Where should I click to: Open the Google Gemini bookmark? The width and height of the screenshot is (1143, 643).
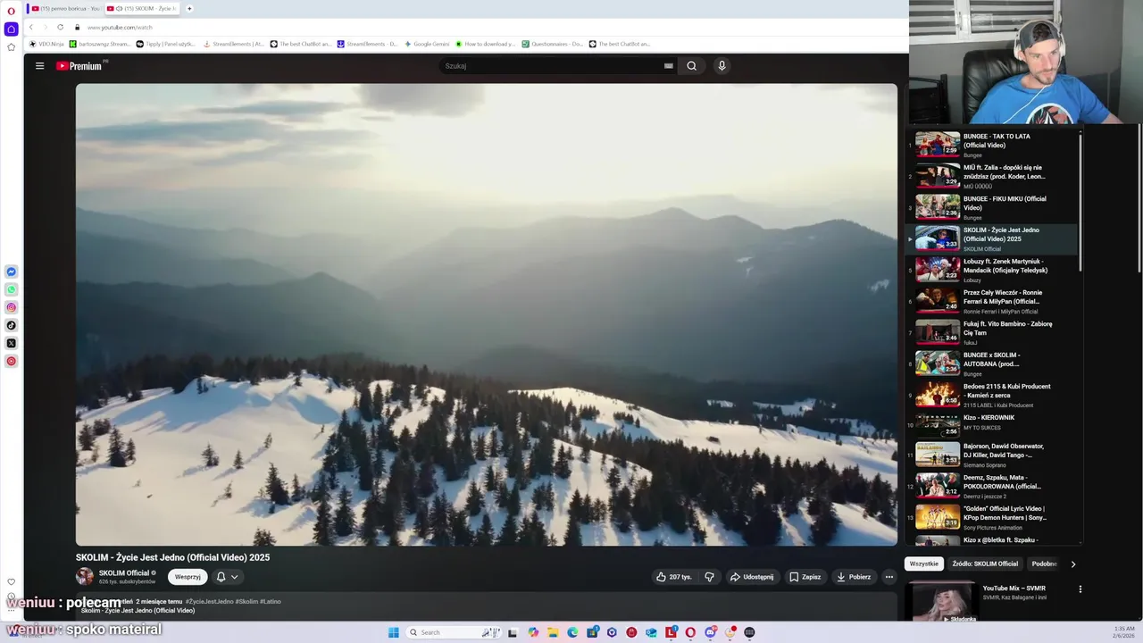[427, 44]
